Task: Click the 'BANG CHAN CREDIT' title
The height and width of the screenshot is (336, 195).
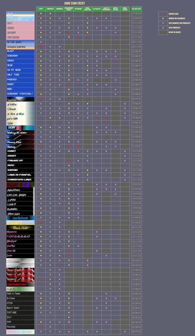Action: point(75,3)
